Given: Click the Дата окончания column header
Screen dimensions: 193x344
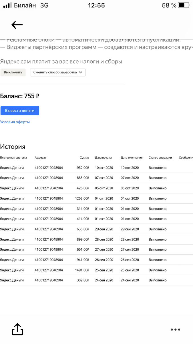Looking at the screenshot, I should (132, 158).
